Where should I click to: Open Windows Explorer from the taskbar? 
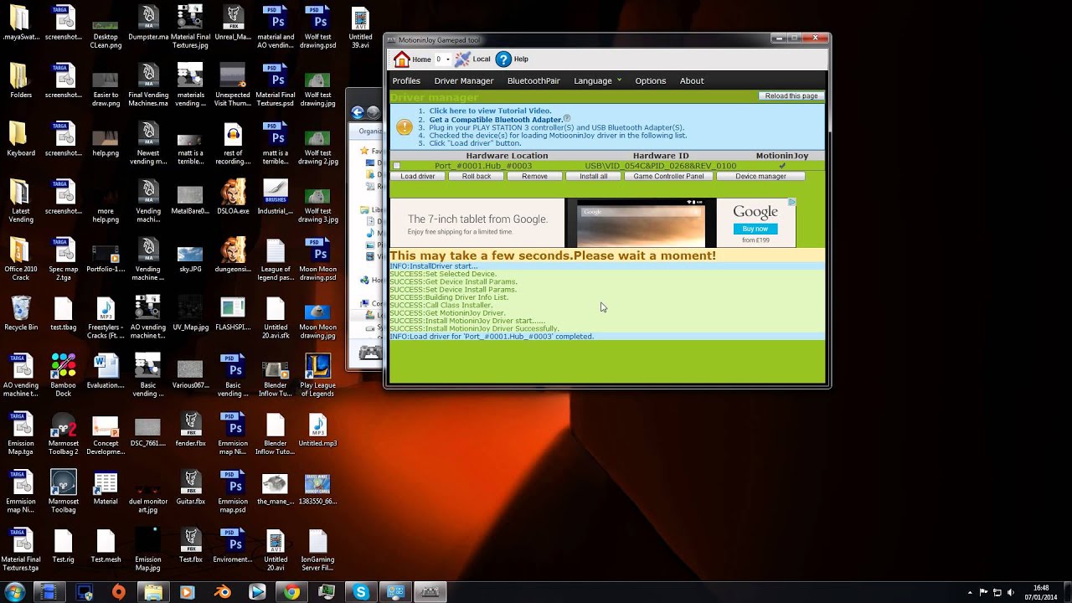click(x=153, y=592)
